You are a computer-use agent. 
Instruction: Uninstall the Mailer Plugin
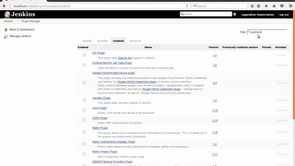[x=282, y=132]
